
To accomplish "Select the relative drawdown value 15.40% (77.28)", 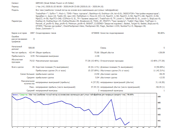I will [x=158, y=61].
